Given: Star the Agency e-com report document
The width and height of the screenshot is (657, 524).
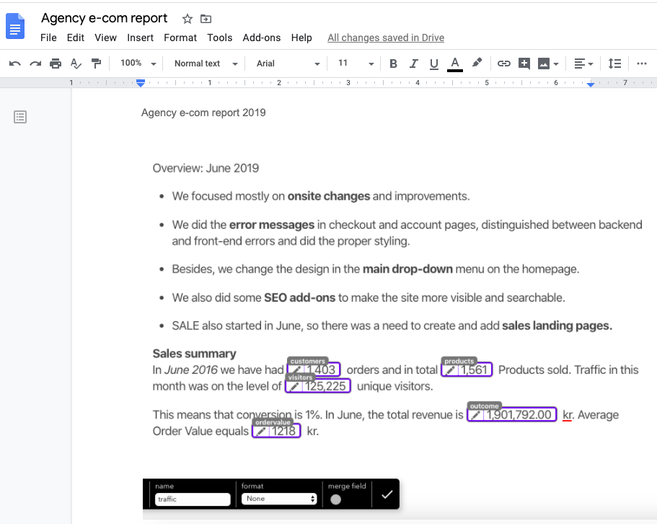Looking at the screenshot, I should [188, 19].
